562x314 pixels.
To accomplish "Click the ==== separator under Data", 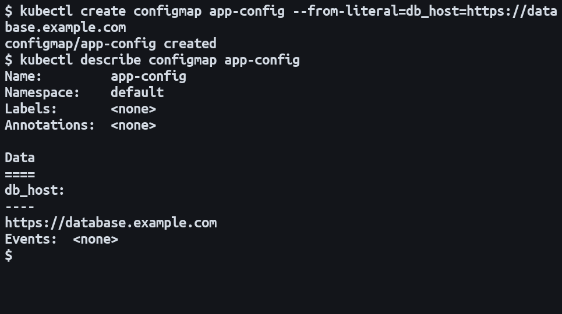I will [20, 174].
